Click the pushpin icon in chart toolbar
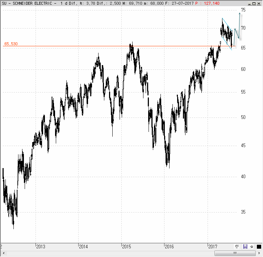Image resolution: width=263 pixels, height=257 pixels. click(x=252, y=247)
